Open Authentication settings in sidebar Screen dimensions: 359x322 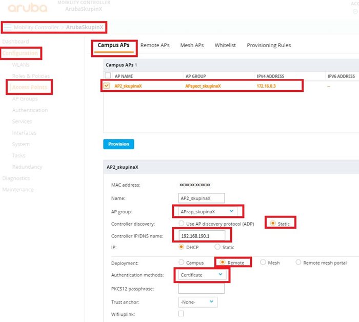(x=30, y=110)
